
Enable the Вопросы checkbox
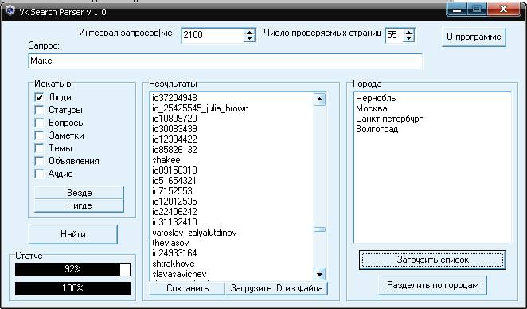point(39,123)
